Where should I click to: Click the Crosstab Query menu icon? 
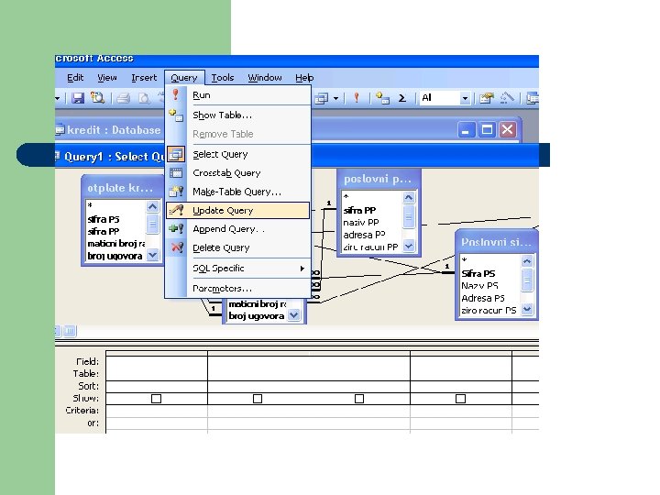(x=175, y=173)
